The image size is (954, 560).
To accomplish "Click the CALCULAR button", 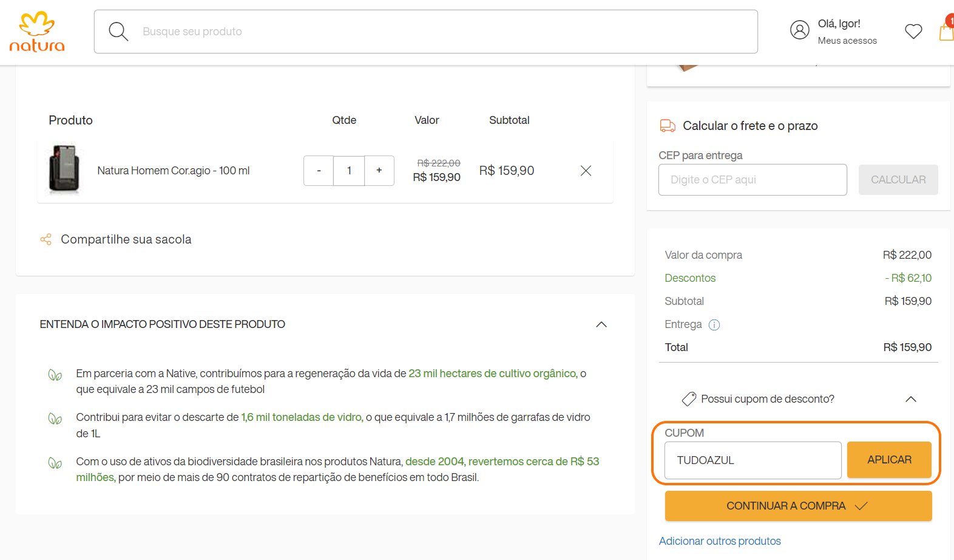I will 898,180.
